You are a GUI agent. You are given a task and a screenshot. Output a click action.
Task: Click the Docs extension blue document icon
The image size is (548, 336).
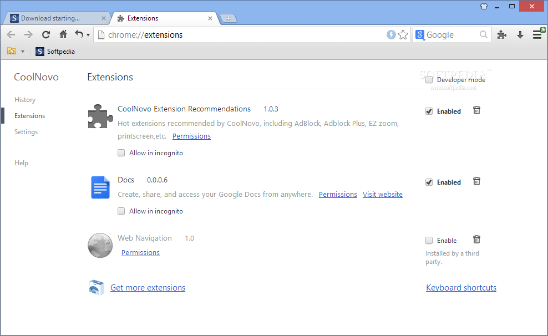[x=100, y=187]
